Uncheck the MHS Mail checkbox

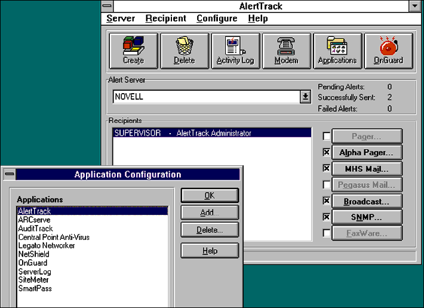[x=327, y=168]
